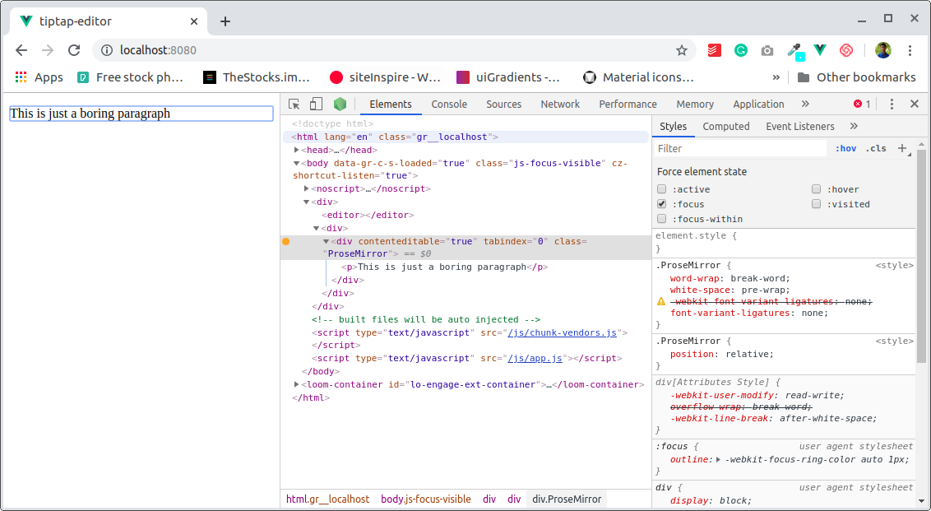Enable the :hover element state
Viewport: 931px width, 511px height.
(x=817, y=189)
